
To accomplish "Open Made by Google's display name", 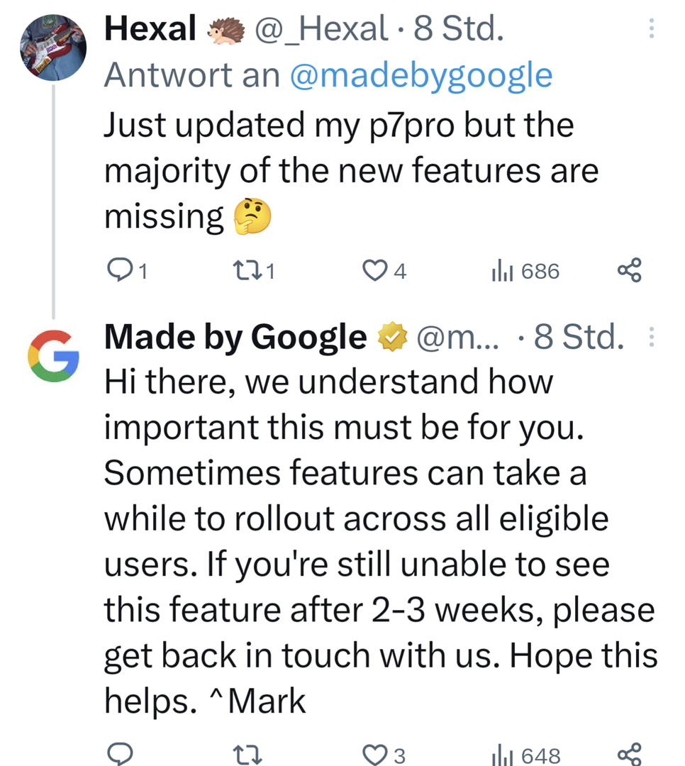I will click(234, 338).
